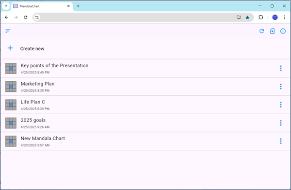Open a new browser tab
The height and width of the screenshot is (190, 291).
[x=78, y=6]
